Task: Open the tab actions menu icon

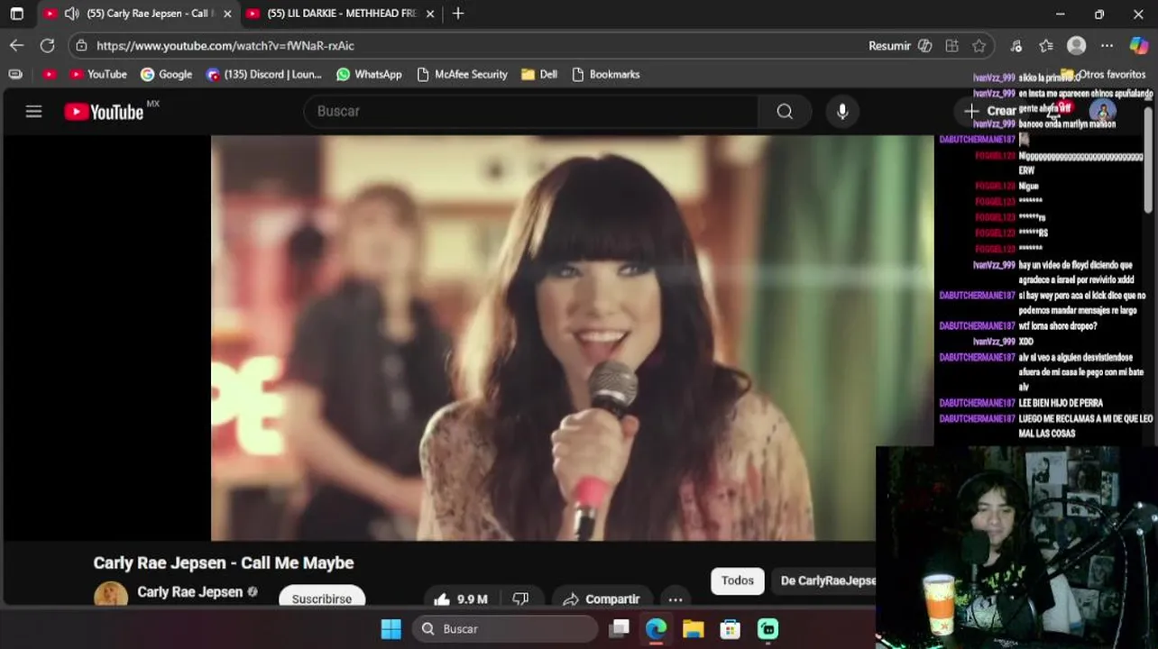Action: (x=16, y=14)
